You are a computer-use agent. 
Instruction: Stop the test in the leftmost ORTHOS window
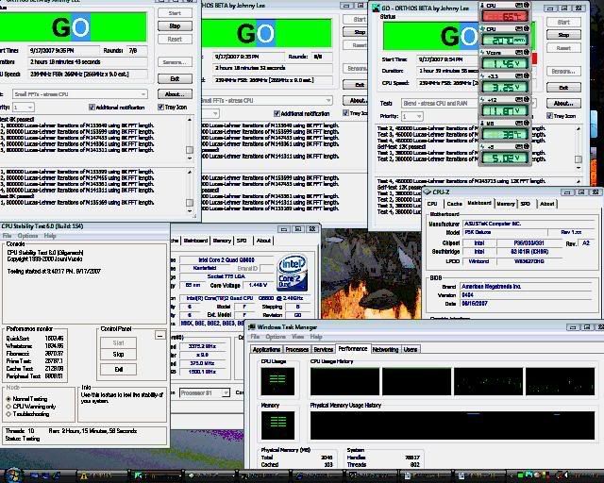pos(175,26)
